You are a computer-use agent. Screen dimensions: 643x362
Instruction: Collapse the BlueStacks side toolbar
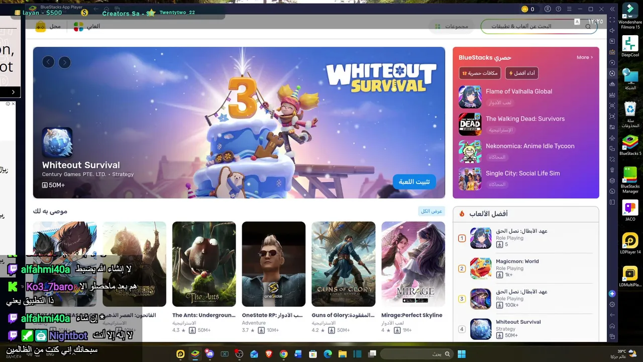pyautogui.click(x=612, y=9)
